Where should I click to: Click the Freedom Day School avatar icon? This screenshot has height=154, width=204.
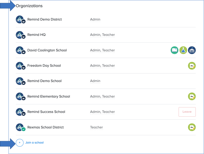(x=20, y=66)
